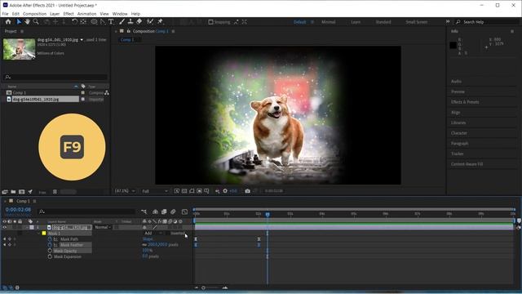Click the region of interest icon

point(199,191)
